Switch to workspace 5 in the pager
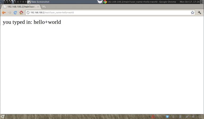This screenshot has width=204, height=119. pyautogui.click(x=15, y=2)
